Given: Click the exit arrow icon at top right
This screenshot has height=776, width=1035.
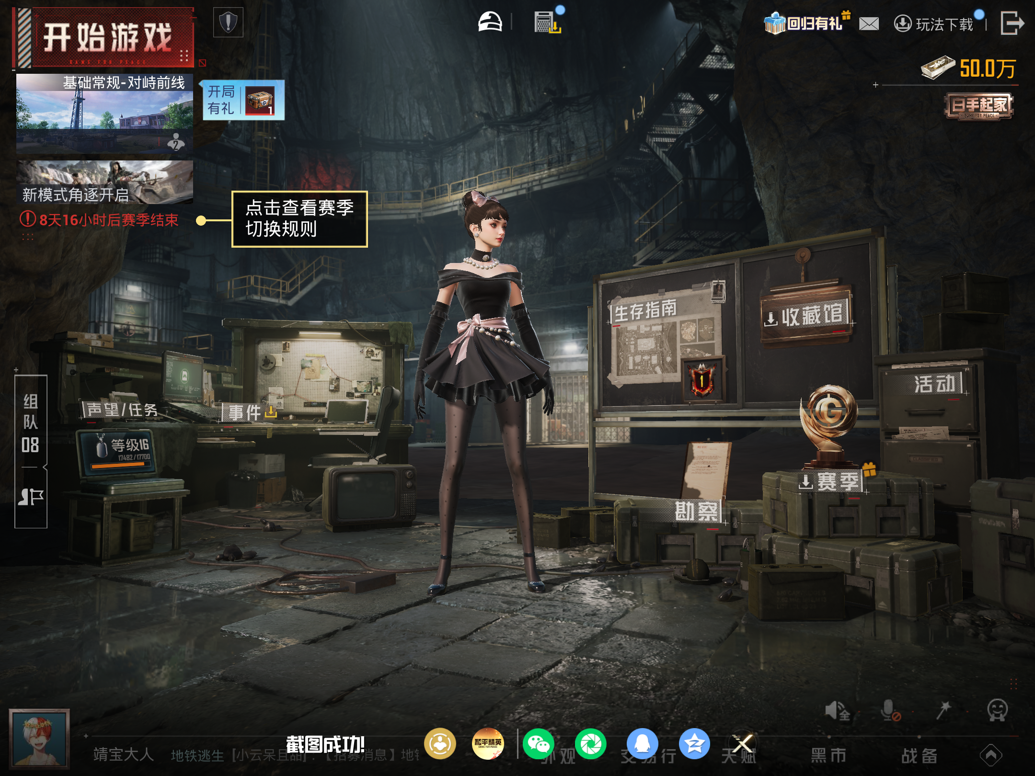Looking at the screenshot, I should 1012,23.
